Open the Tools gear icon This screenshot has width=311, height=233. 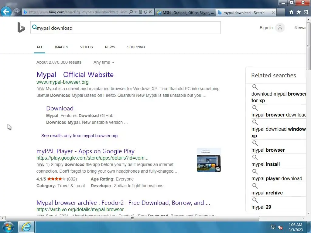pyautogui.click(x=306, y=12)
